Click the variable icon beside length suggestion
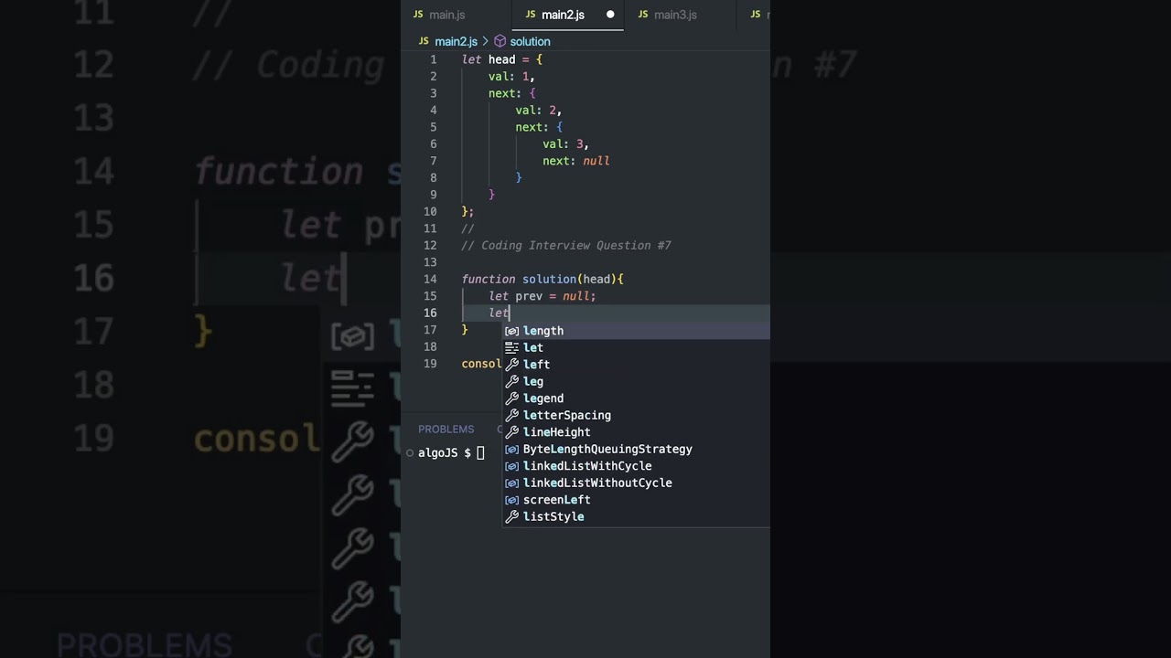This screenshot has height=658, width=1171. click(x=512, y=331)
